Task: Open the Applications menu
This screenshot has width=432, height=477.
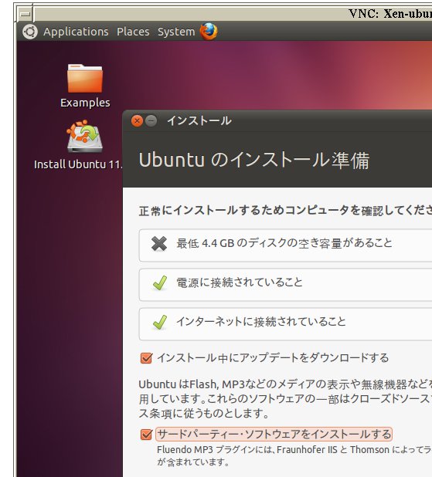Action: (x=76, y=32)
